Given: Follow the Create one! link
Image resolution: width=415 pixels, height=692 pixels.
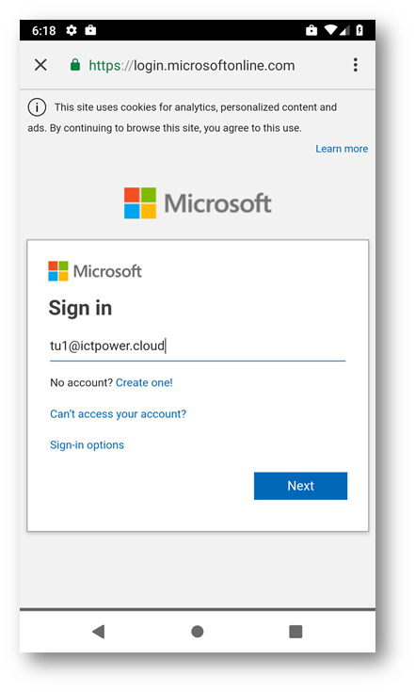Looking at the screenshot, I should 144,382.
